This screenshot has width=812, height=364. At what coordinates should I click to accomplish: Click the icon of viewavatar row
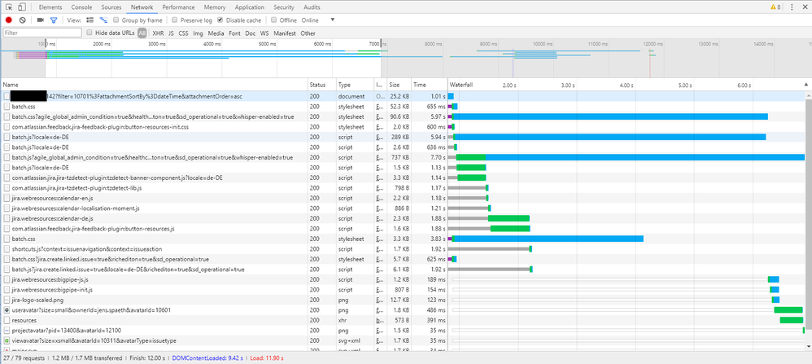point(7,340)
